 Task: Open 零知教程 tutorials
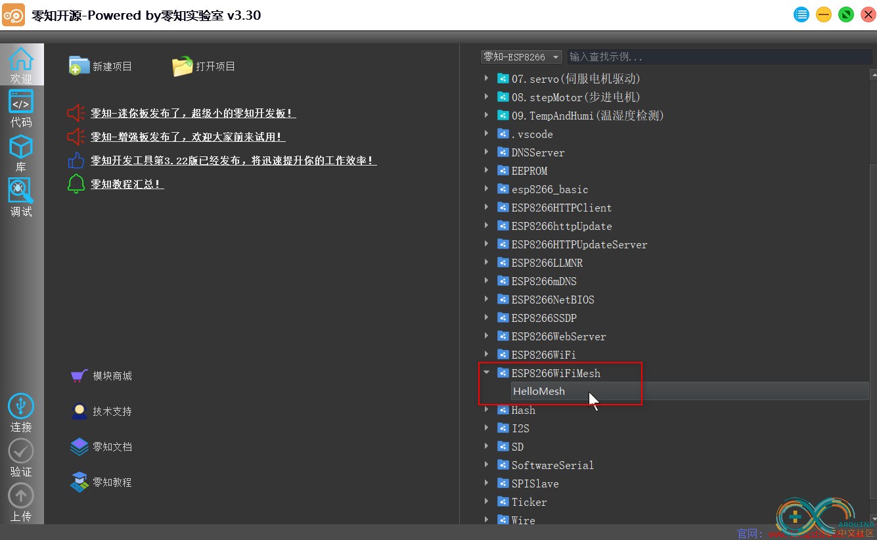[112, 482]
